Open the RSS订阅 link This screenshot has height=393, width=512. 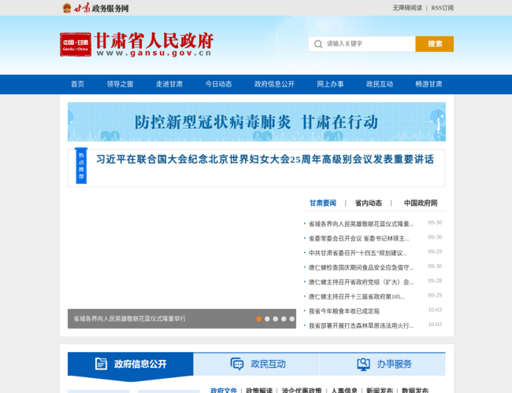(442, 8)
